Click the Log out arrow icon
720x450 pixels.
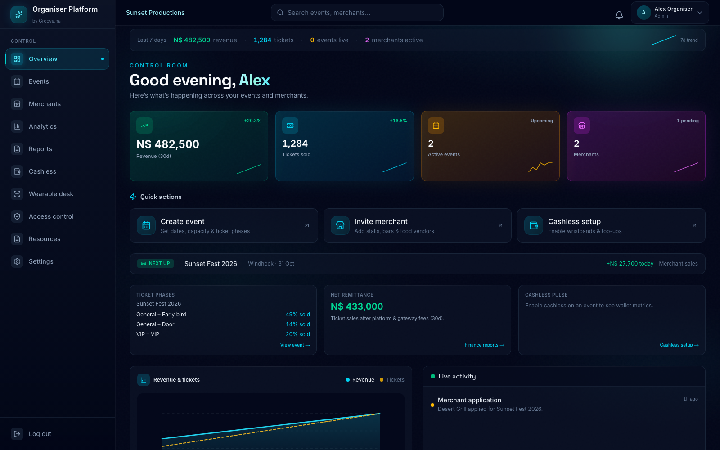pyautogui.click(x=17, y=434)
